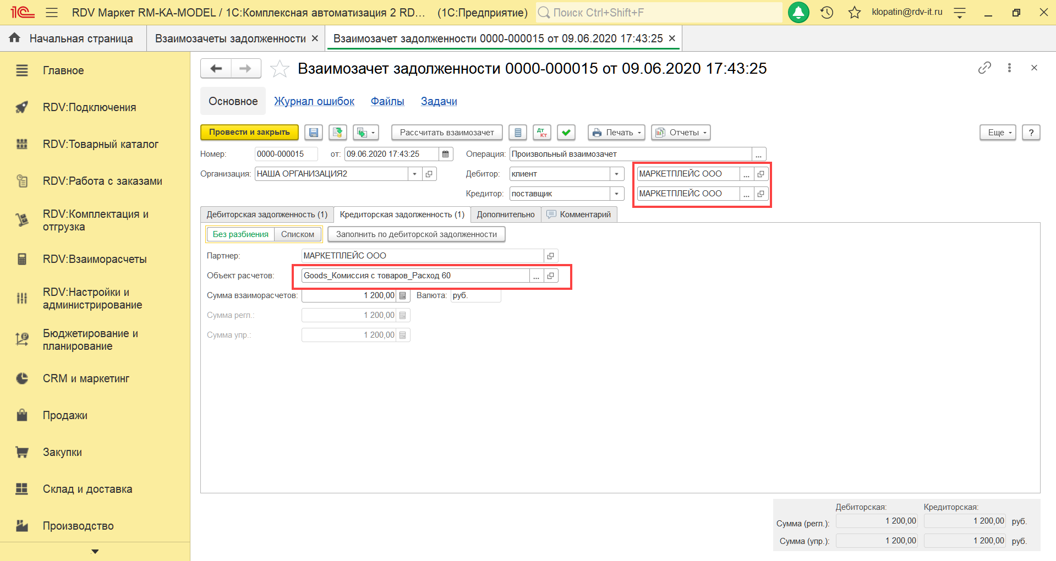
Task: Copy link to document via chain icon
Action: click(984, 68)
